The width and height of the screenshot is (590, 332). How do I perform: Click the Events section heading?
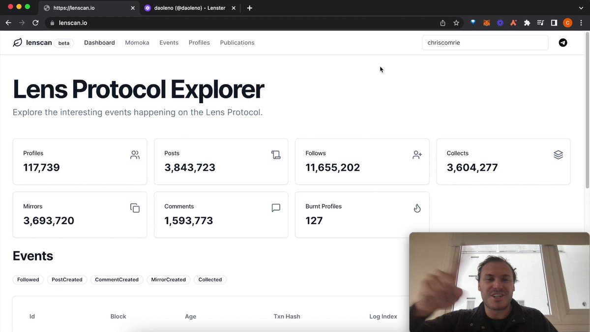tap(33, 256)
